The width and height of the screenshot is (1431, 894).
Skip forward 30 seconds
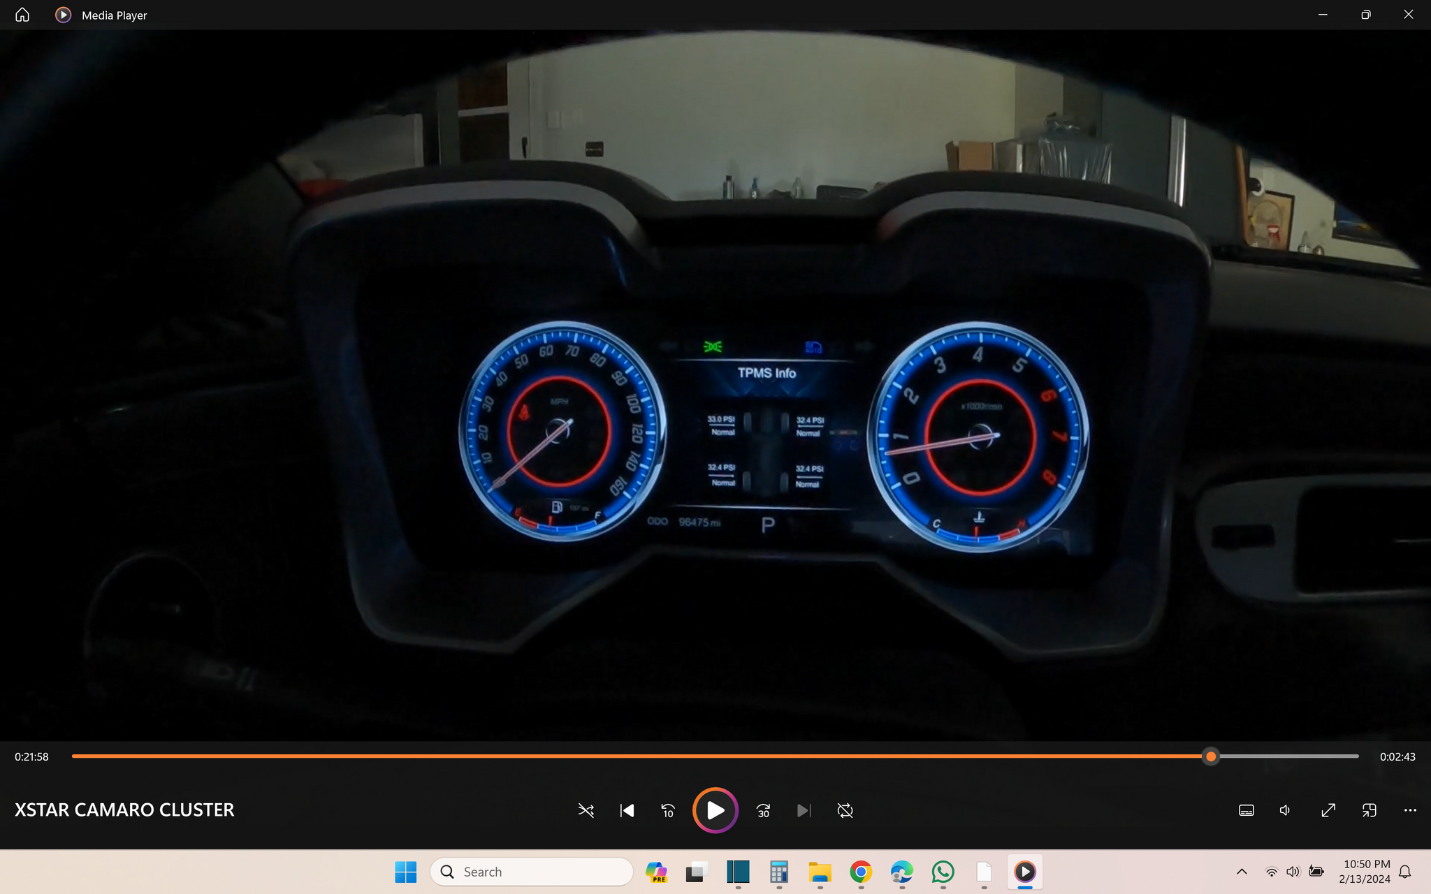(763, 810)
